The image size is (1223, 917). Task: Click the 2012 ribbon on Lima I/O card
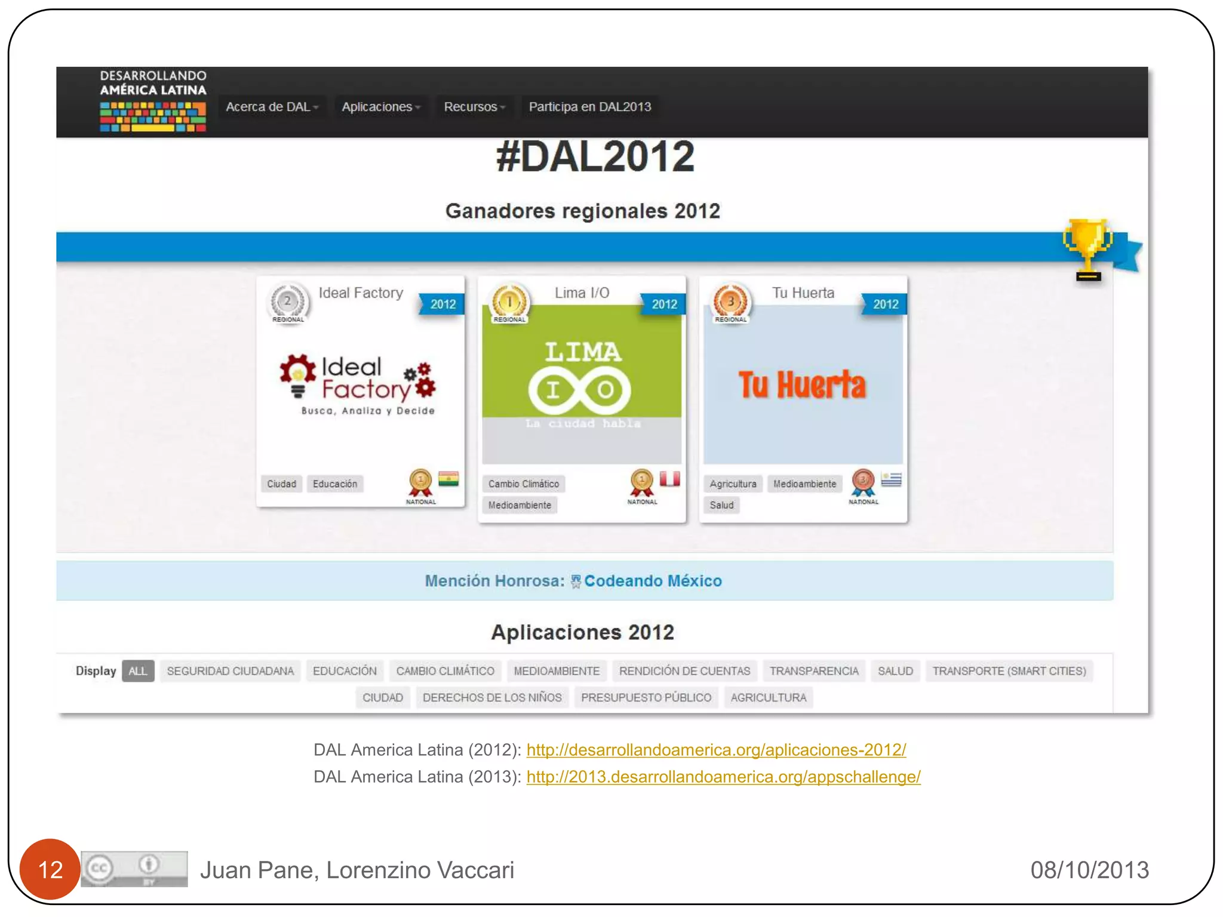(663, 304)
